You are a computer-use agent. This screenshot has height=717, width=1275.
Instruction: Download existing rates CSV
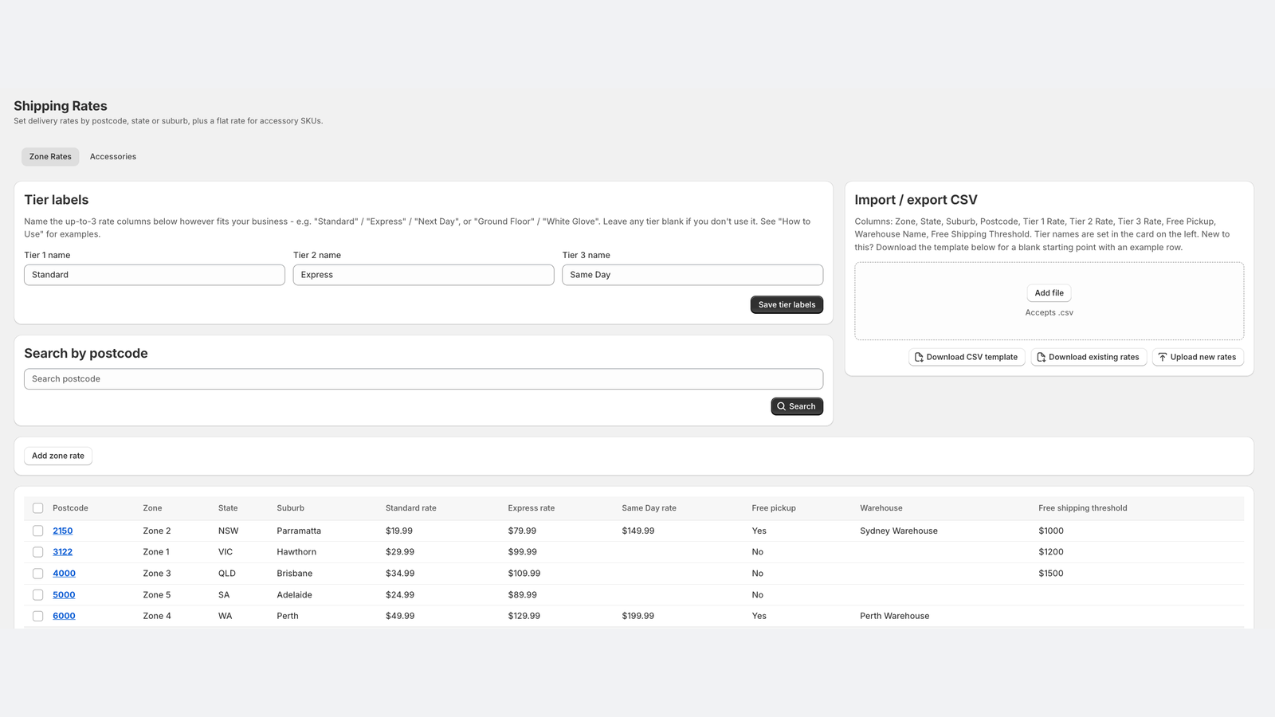[1089, 357]
